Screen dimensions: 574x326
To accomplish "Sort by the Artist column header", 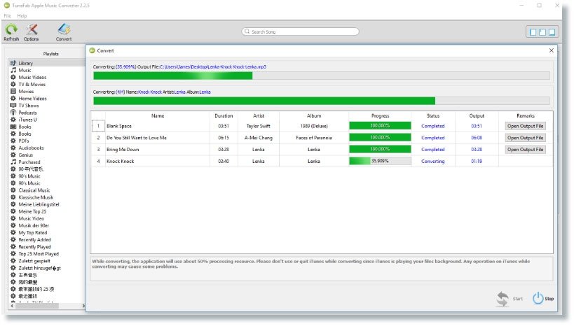I will click(x=259, y=116).
